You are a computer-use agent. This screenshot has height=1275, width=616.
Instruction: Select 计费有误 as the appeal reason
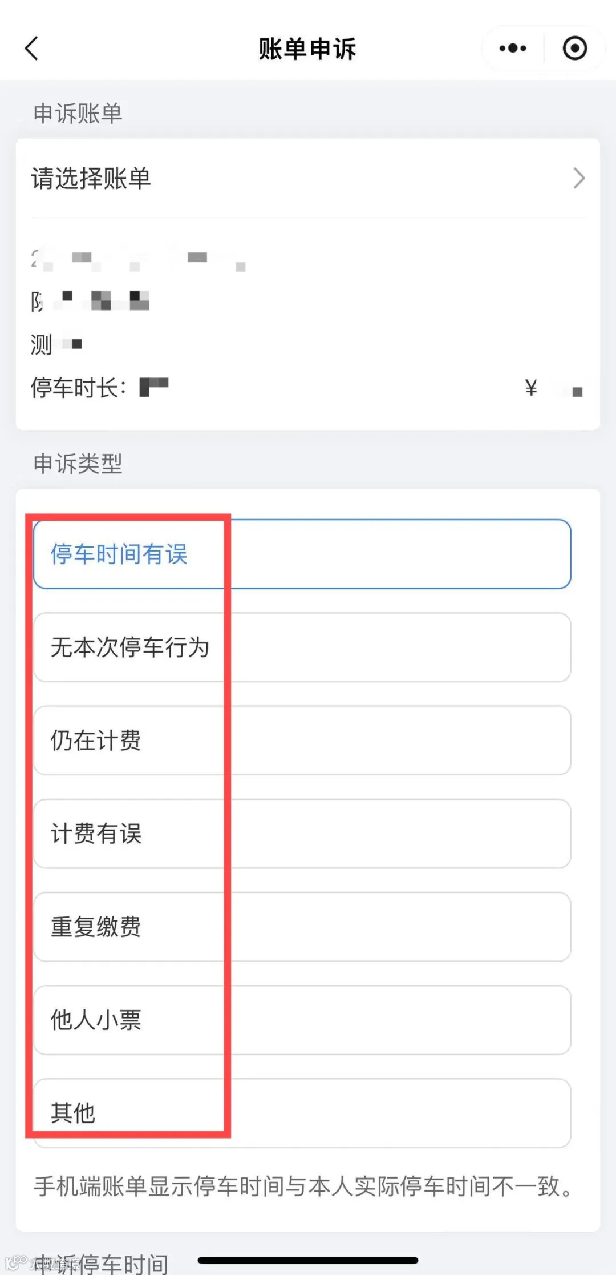point(94,834)
